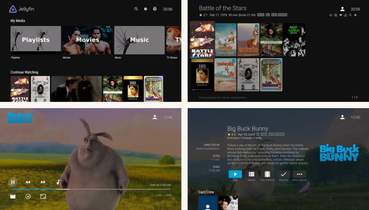Toggle the unwatched-only filter in Movies grid

336,15
